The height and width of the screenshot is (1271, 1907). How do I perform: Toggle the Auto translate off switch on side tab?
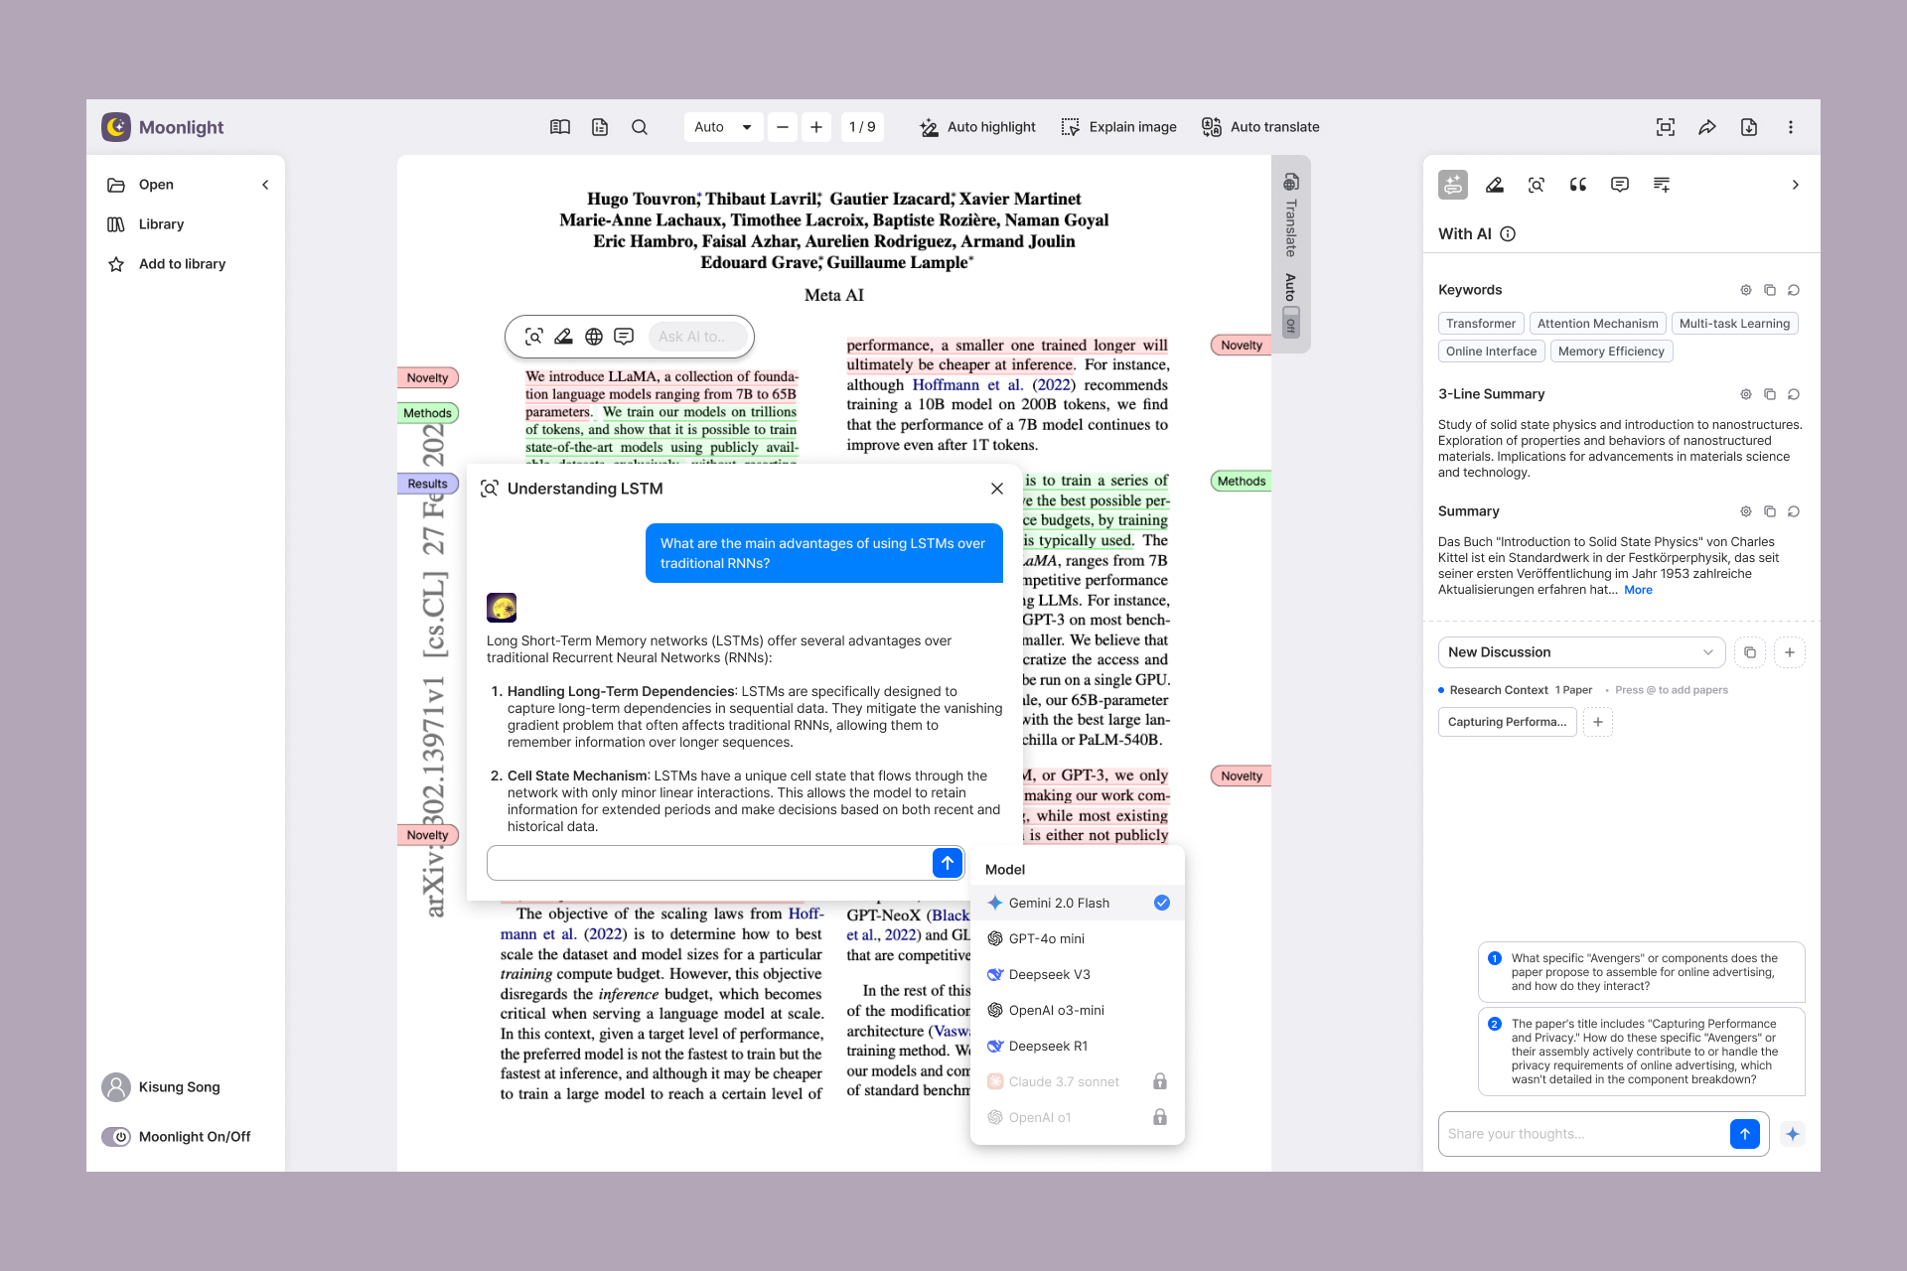click(x=1291, y=321)
